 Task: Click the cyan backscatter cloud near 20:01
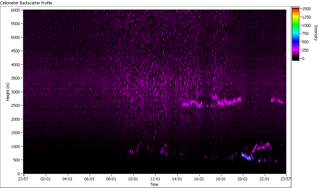click(x=247, y=157)
